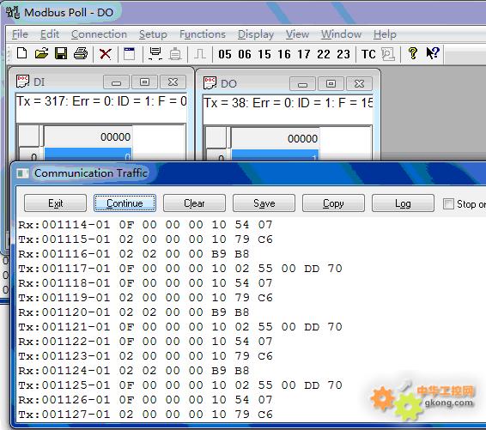Open the Connection menu
Screen dimensions: 486x430
(100, 34)
